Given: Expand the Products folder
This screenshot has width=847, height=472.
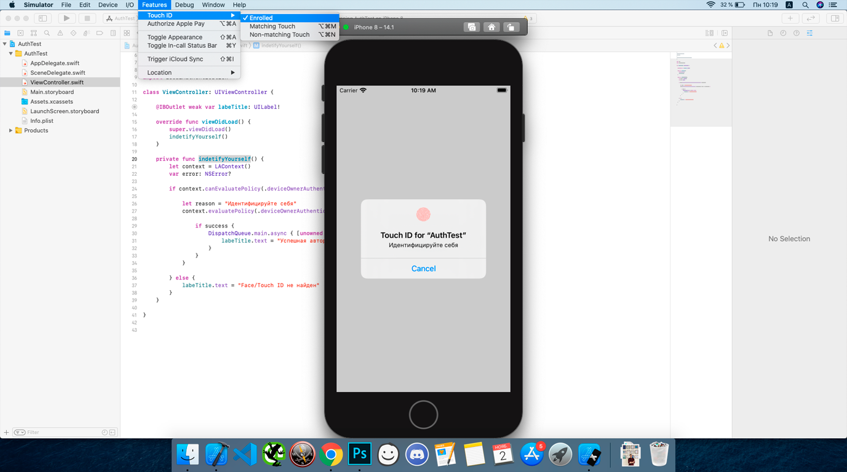Looking at the screenshot, I should coord(11,130).
